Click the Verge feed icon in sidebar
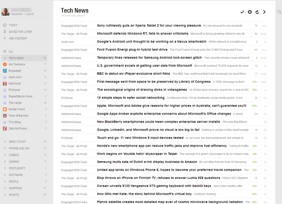Screen dimensions: 282x204 (x=5, y=103)
